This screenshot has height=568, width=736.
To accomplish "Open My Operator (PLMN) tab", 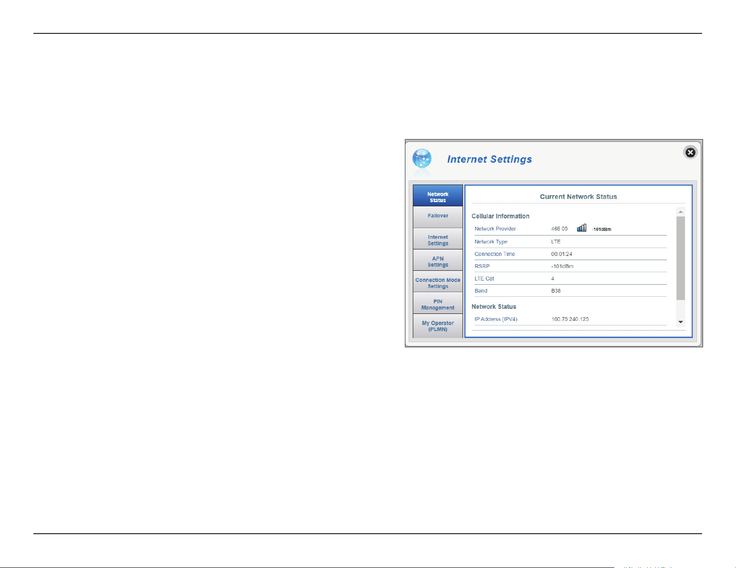I will coord(438,325).
